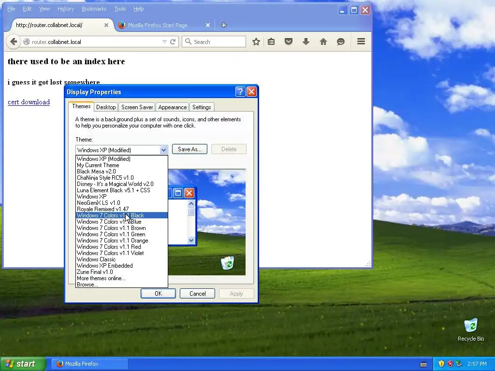
Task: Choose Royale Remixed v1.47 theme
Action: (121, 209)
